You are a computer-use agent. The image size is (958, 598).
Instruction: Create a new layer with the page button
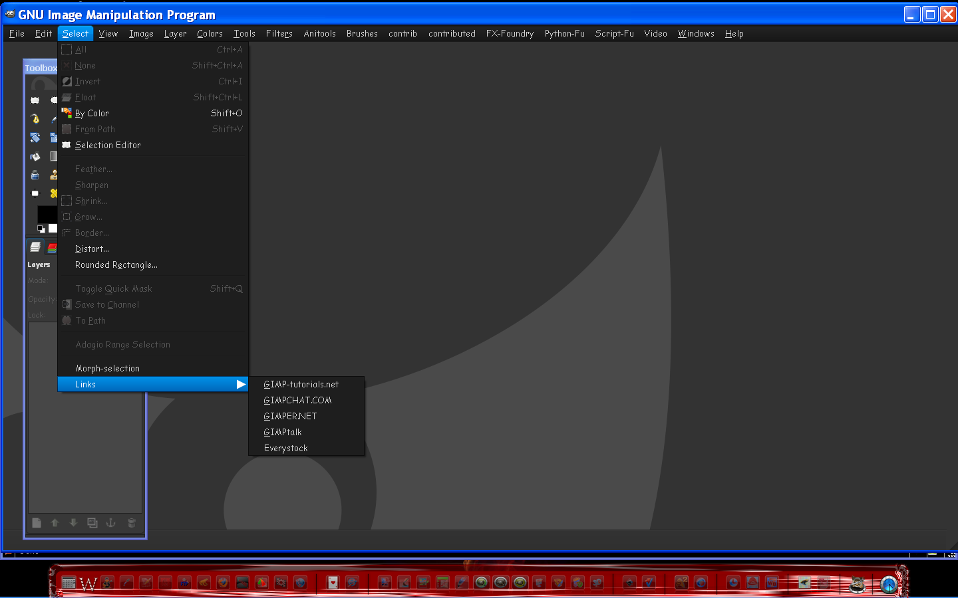37,523
